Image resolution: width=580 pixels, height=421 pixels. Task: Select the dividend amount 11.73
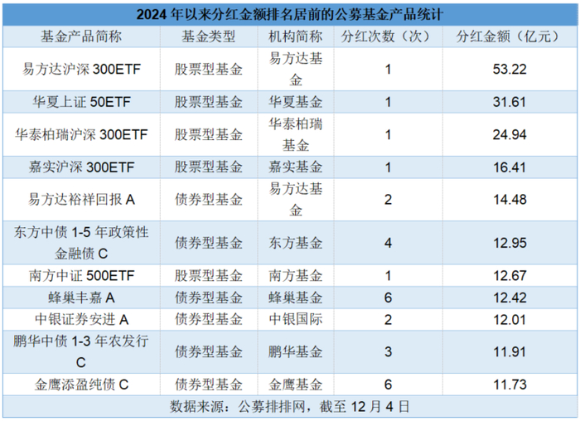(x=510, y=385)
